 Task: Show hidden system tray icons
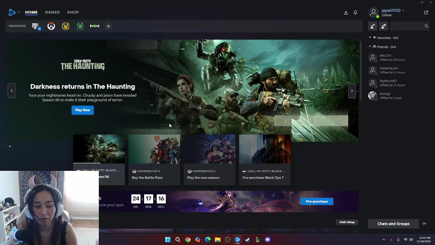pyautogui.click(x=384, y=240)
